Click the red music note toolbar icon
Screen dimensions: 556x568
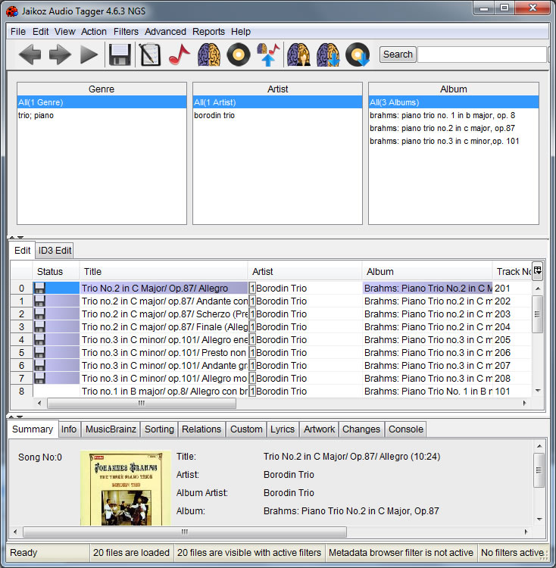click(x=180, y=55)
